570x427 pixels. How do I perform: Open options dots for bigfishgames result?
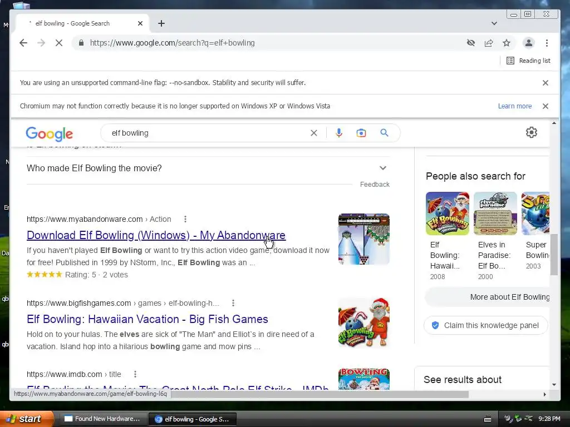[x=233, y=303]
